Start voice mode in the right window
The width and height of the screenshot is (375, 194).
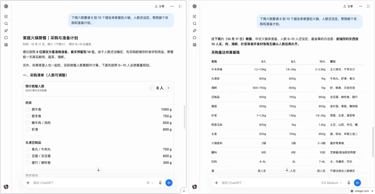[x=357, y=183]
